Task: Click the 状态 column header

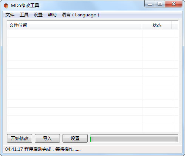Action: pyautogui.click(x=157, y=25)
